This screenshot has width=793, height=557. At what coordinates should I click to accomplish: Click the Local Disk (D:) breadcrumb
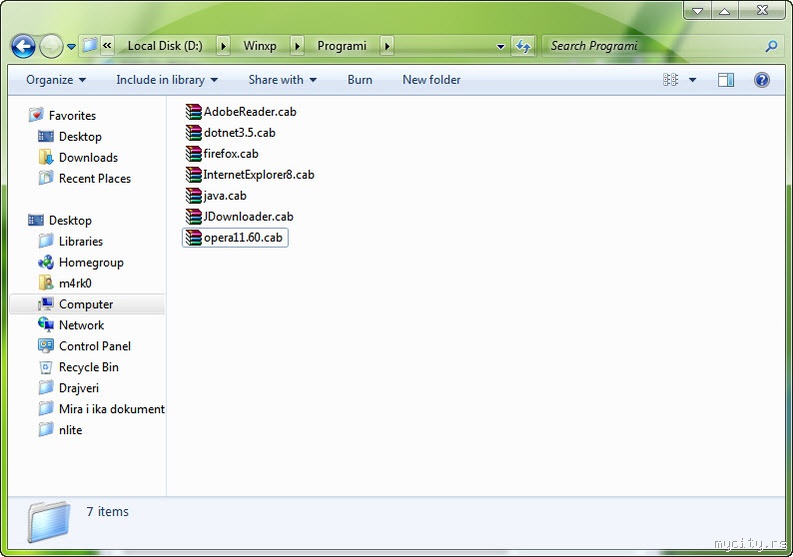[165, 46]
